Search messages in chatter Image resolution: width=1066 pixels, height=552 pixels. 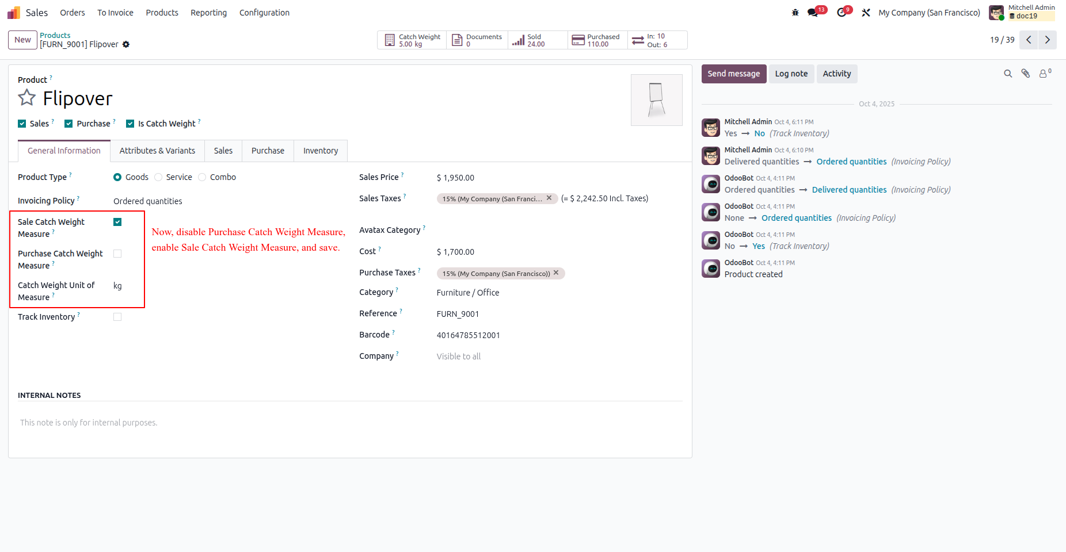click(1008, 74)
